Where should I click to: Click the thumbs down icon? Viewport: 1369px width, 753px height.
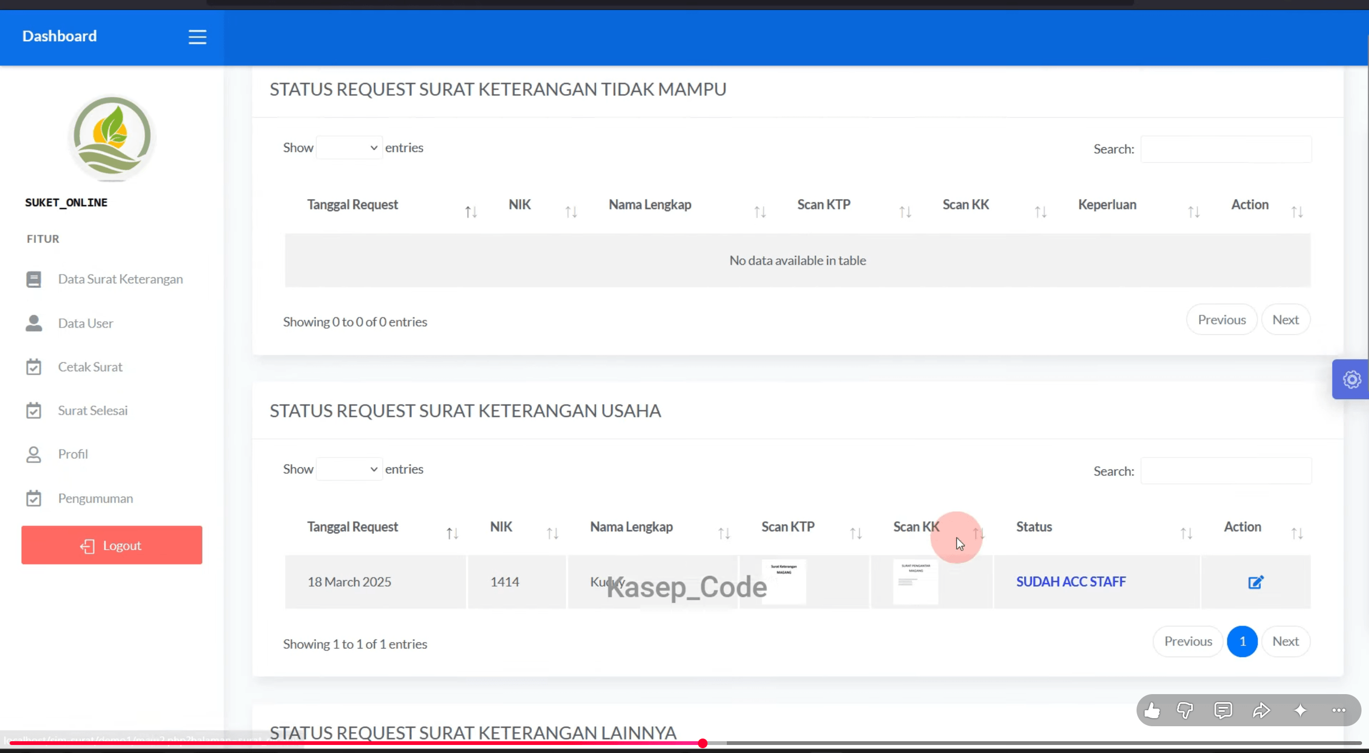tap(1185, 711)
